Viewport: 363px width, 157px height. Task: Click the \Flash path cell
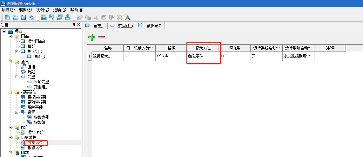(171, 56)
